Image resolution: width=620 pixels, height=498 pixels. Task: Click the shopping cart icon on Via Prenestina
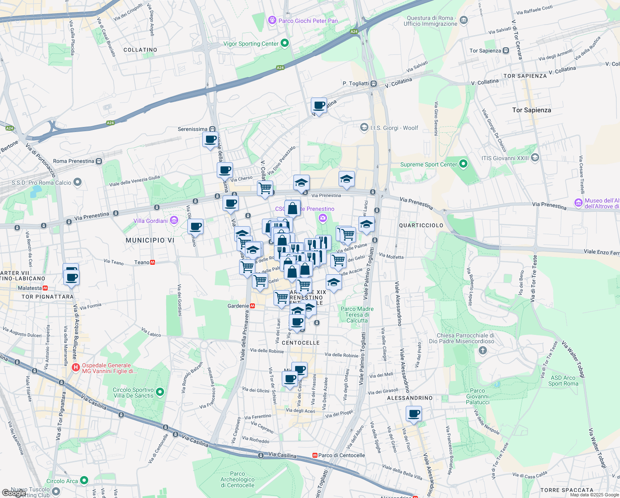click(x=265, y=189)
